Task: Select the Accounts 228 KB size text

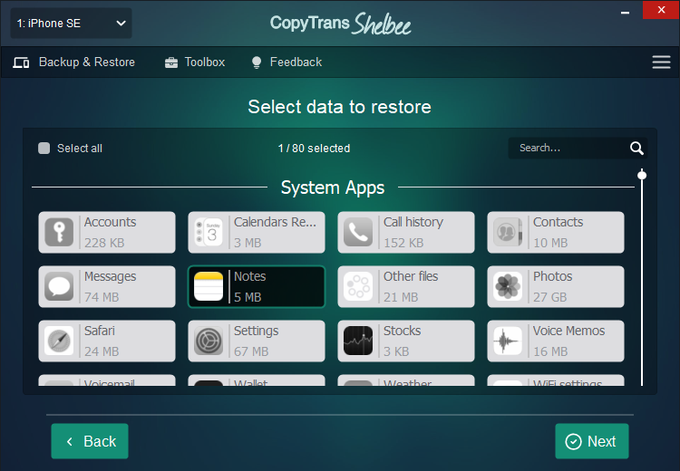Action: tap(104, 243)
